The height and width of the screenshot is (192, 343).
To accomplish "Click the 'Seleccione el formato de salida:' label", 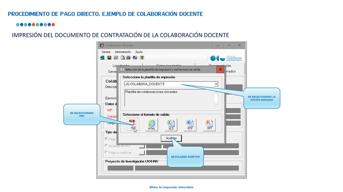I will 146,115.
